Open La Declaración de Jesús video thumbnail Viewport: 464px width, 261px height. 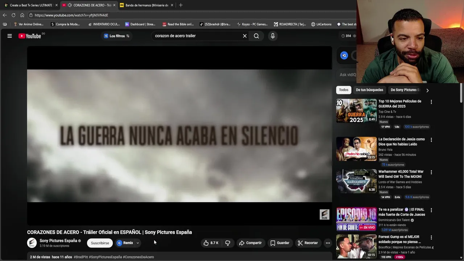point(356,149)
